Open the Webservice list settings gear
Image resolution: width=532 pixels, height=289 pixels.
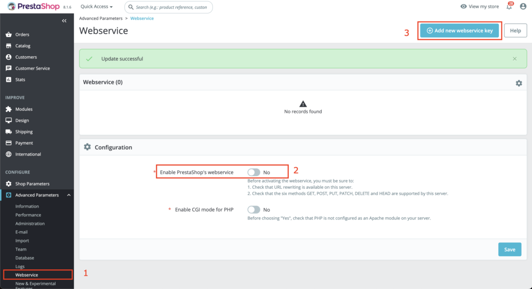519,83
